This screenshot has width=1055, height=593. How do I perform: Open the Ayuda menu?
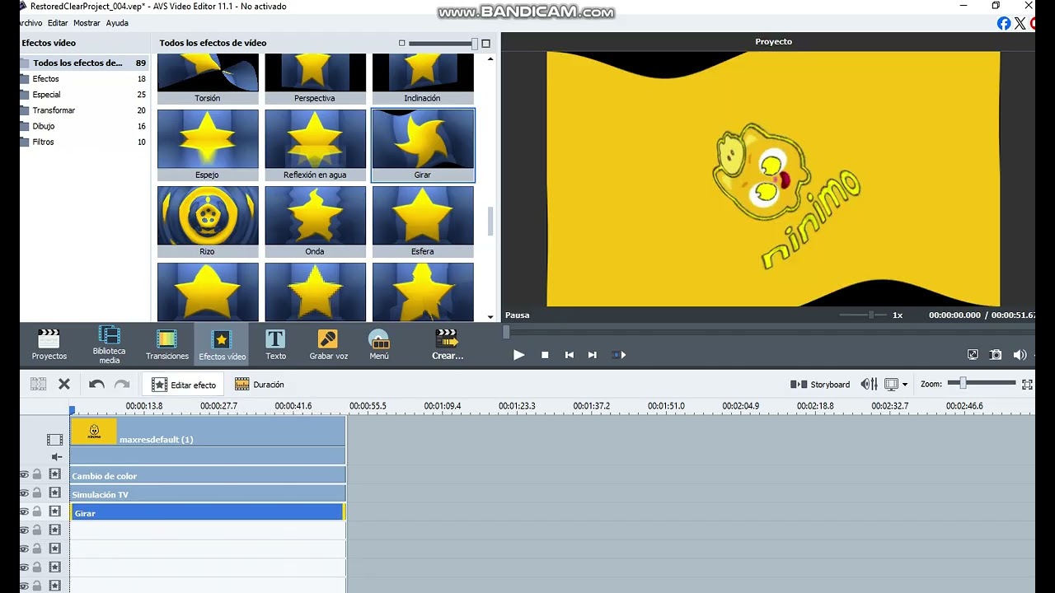[x=117, y=23]
